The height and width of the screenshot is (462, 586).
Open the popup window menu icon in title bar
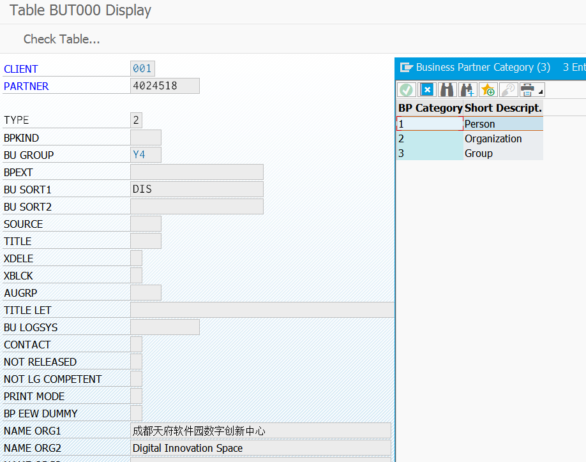[406, 67]
